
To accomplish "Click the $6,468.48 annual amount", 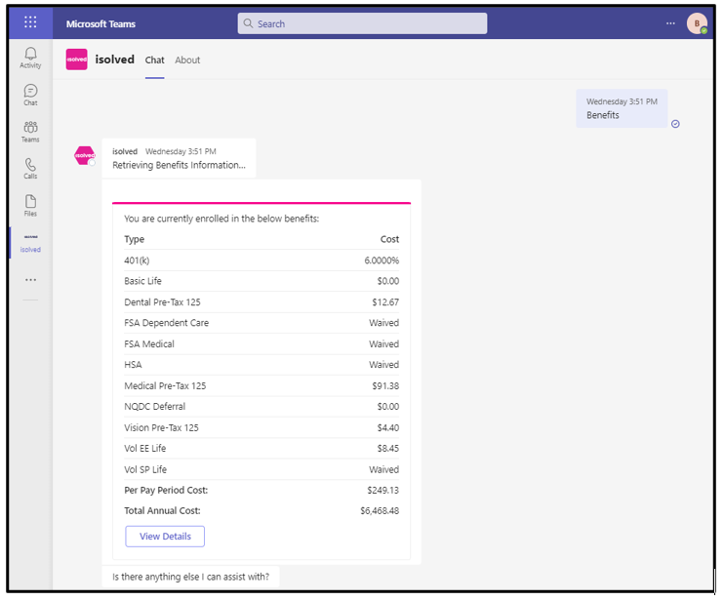I will coord(380,511).
